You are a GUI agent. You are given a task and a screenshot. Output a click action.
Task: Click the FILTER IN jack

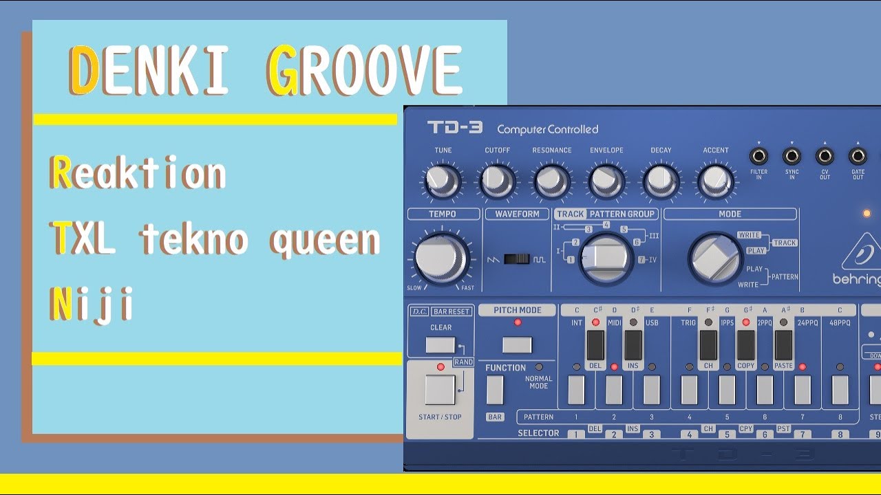click(x=758, y=156)
